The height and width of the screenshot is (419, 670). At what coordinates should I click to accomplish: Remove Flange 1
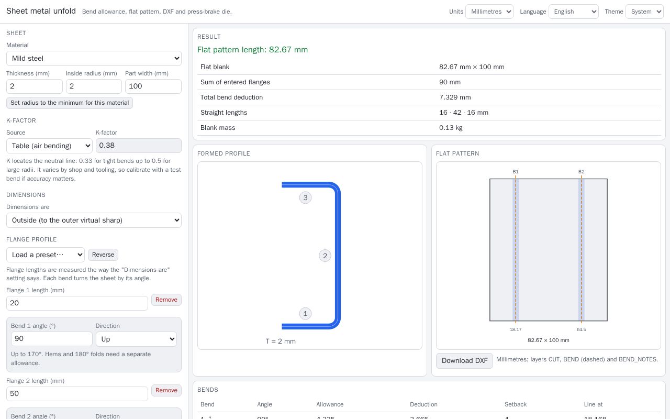pyautogui.click(x=166, y=300)
